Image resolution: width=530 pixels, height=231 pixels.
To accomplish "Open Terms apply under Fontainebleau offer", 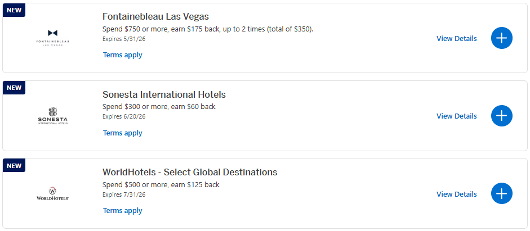I will 122,55.
